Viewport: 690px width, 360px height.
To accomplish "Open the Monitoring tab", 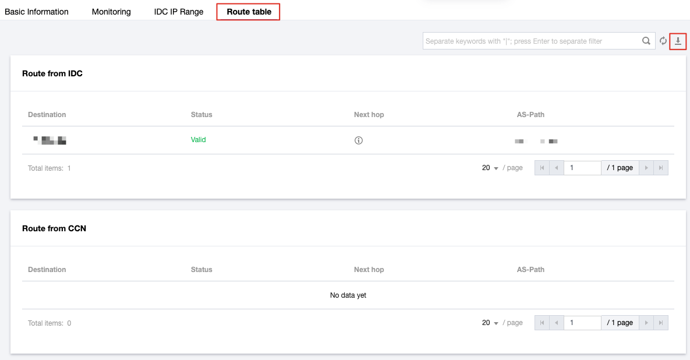I will tap(111, 12).
